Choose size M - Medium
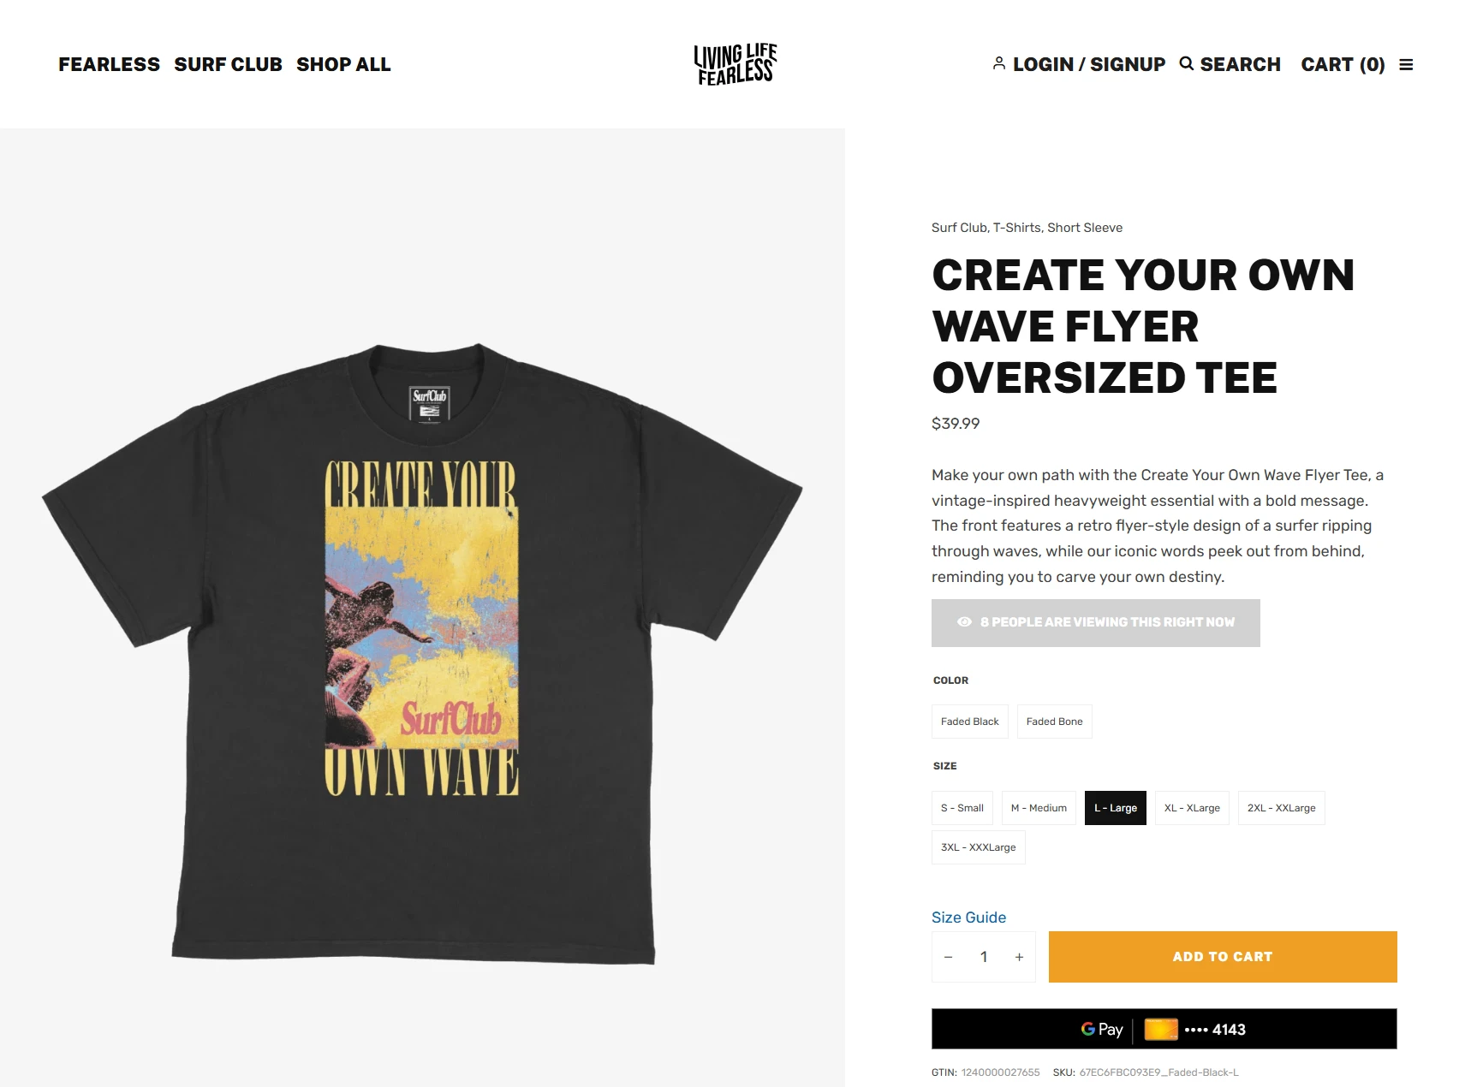 (x=1039, y=808)
